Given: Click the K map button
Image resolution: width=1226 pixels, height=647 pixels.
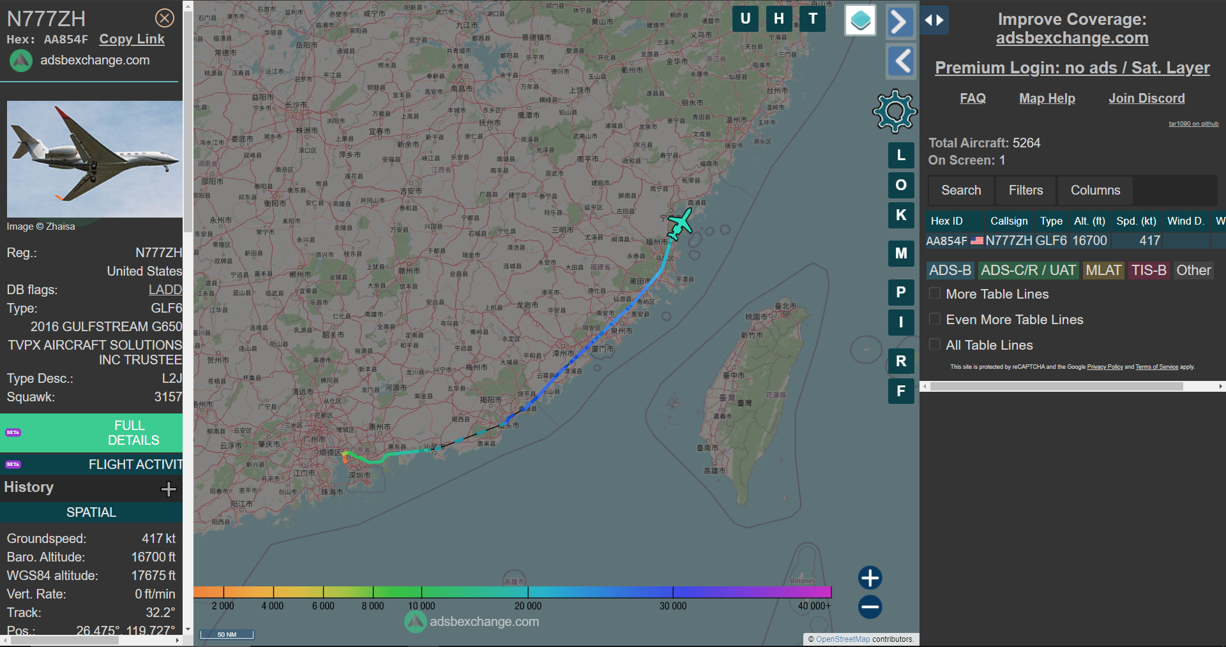Looking at the screenshot, I should point(901,215).
